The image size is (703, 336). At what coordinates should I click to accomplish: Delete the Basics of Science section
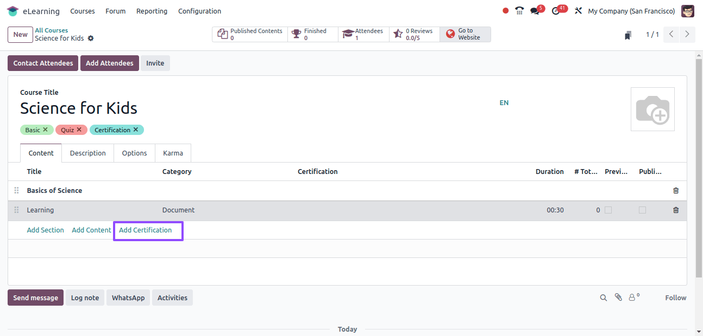point(676,191)
